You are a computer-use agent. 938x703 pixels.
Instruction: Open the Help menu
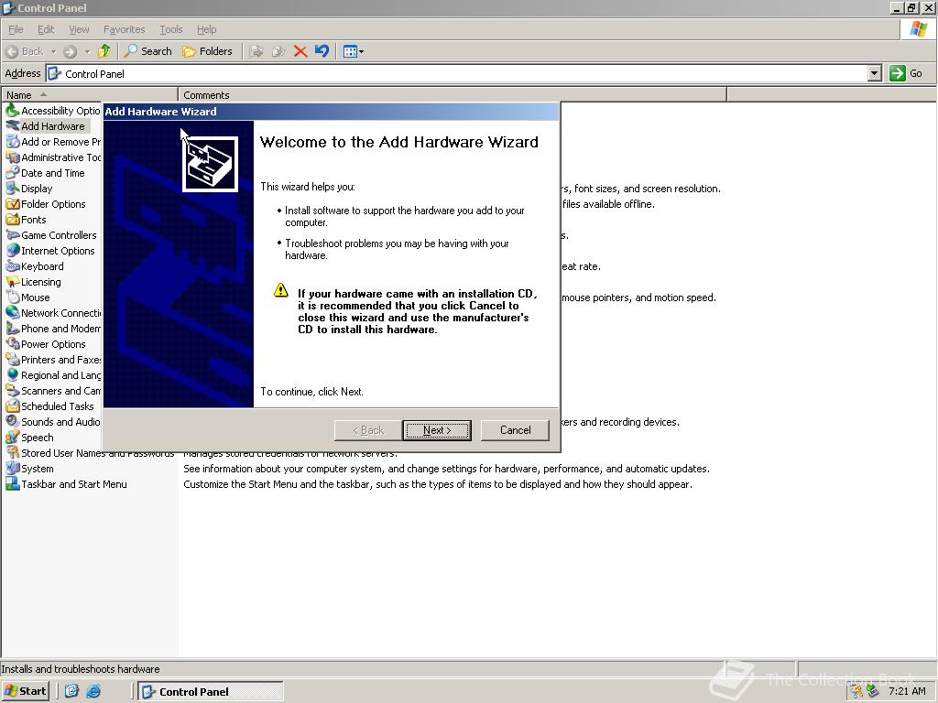coord(206,29)
